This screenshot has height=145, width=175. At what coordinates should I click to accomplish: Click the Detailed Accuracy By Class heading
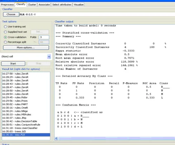pos(84,76)
